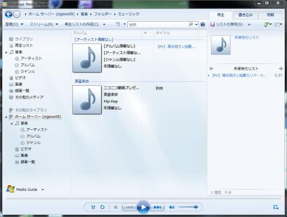The height and width of the screenshot is (217, 287).
Task: Select ビデオ in the library tree
Action: 20,78
